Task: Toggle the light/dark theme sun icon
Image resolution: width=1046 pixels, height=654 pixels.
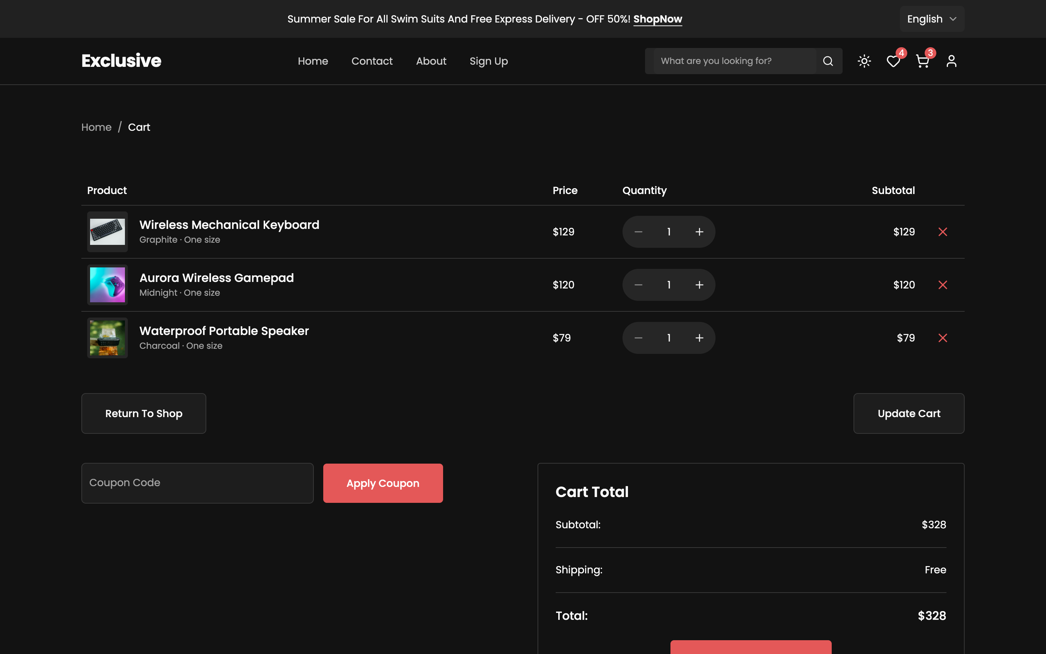Action: tap(864, 61)
